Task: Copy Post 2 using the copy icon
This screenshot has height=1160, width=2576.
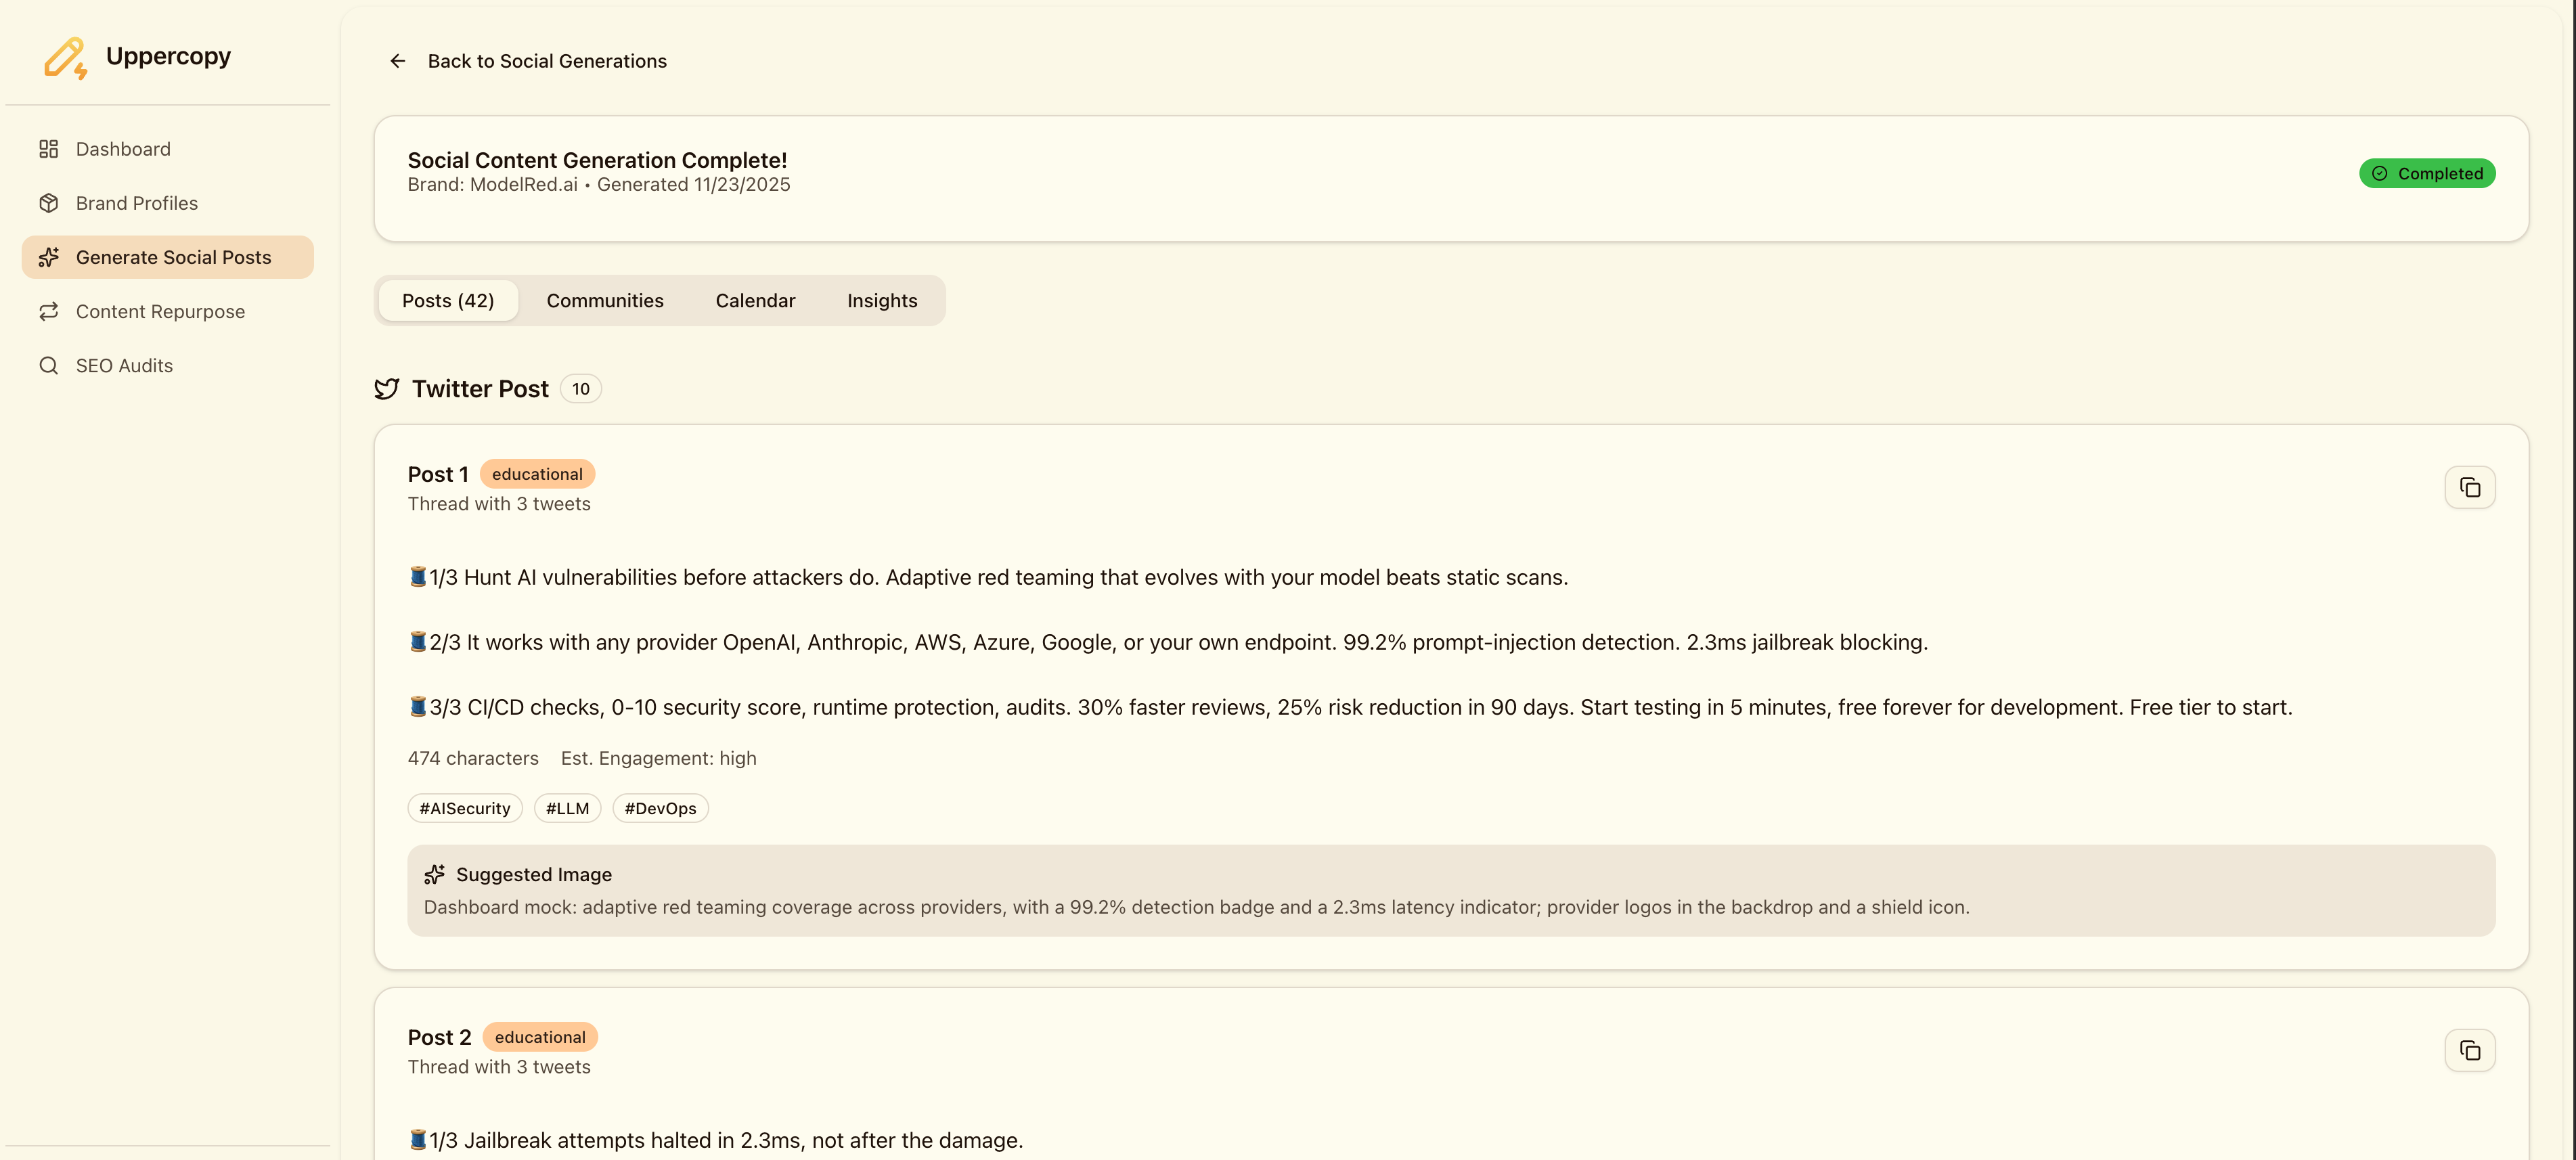Action: coord(2469,1050)
